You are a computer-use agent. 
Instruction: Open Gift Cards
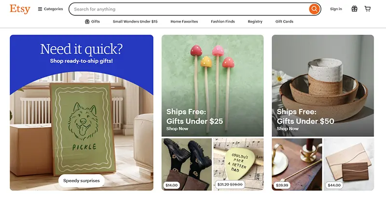pos(284,21)
